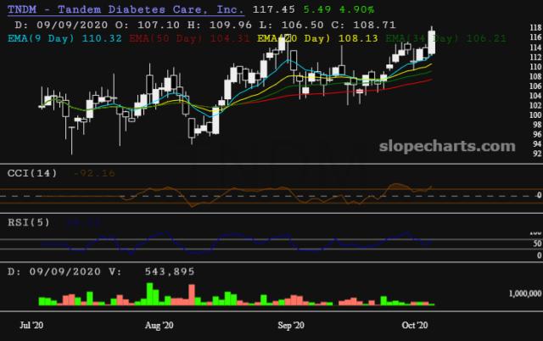The height and width of the screenshot is (341, 543).
Task: Select the Sep '20 date axis marker
Action: pyautogui.click(x=290, y=325)
